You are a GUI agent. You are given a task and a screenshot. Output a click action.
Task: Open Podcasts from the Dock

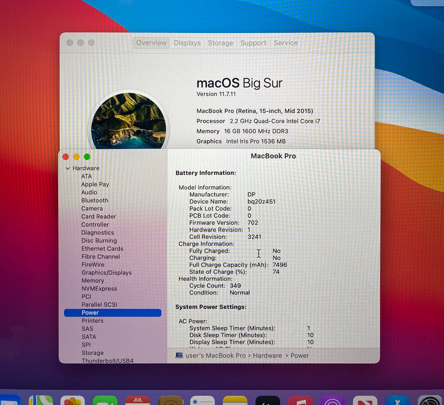coord(333,400)
